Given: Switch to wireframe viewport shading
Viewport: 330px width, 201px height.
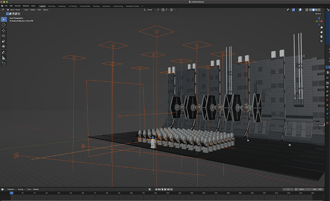Looking at the screenshot, I should (310, 10).
